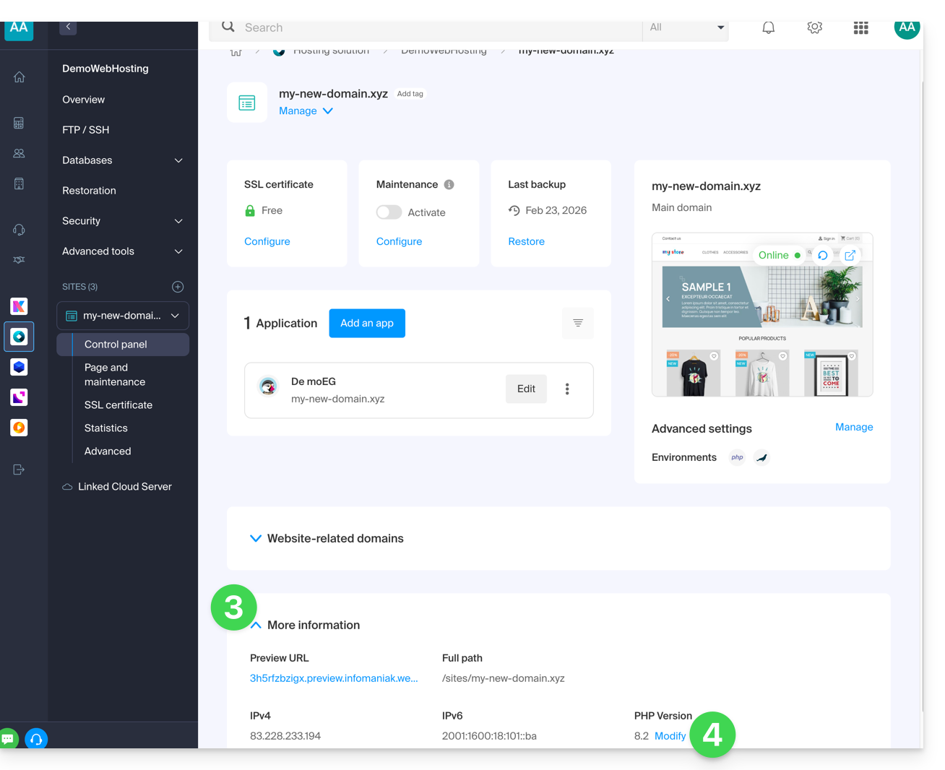Open site in new window icon
Viewport: 945px width, 770px height.
(x=850, y=255)
